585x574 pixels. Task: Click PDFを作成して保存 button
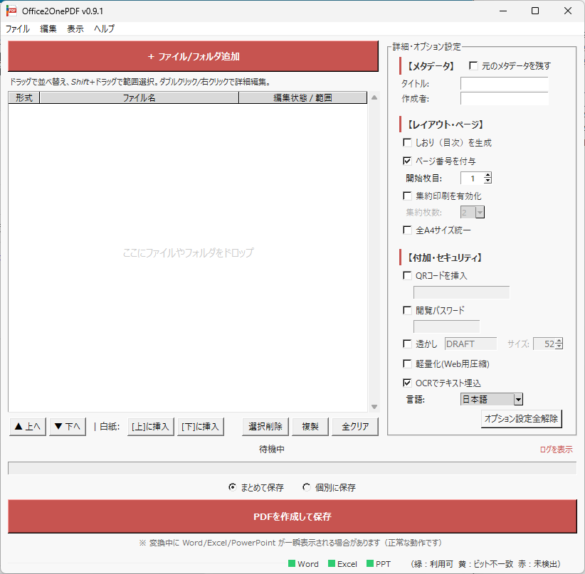(292, 516)
